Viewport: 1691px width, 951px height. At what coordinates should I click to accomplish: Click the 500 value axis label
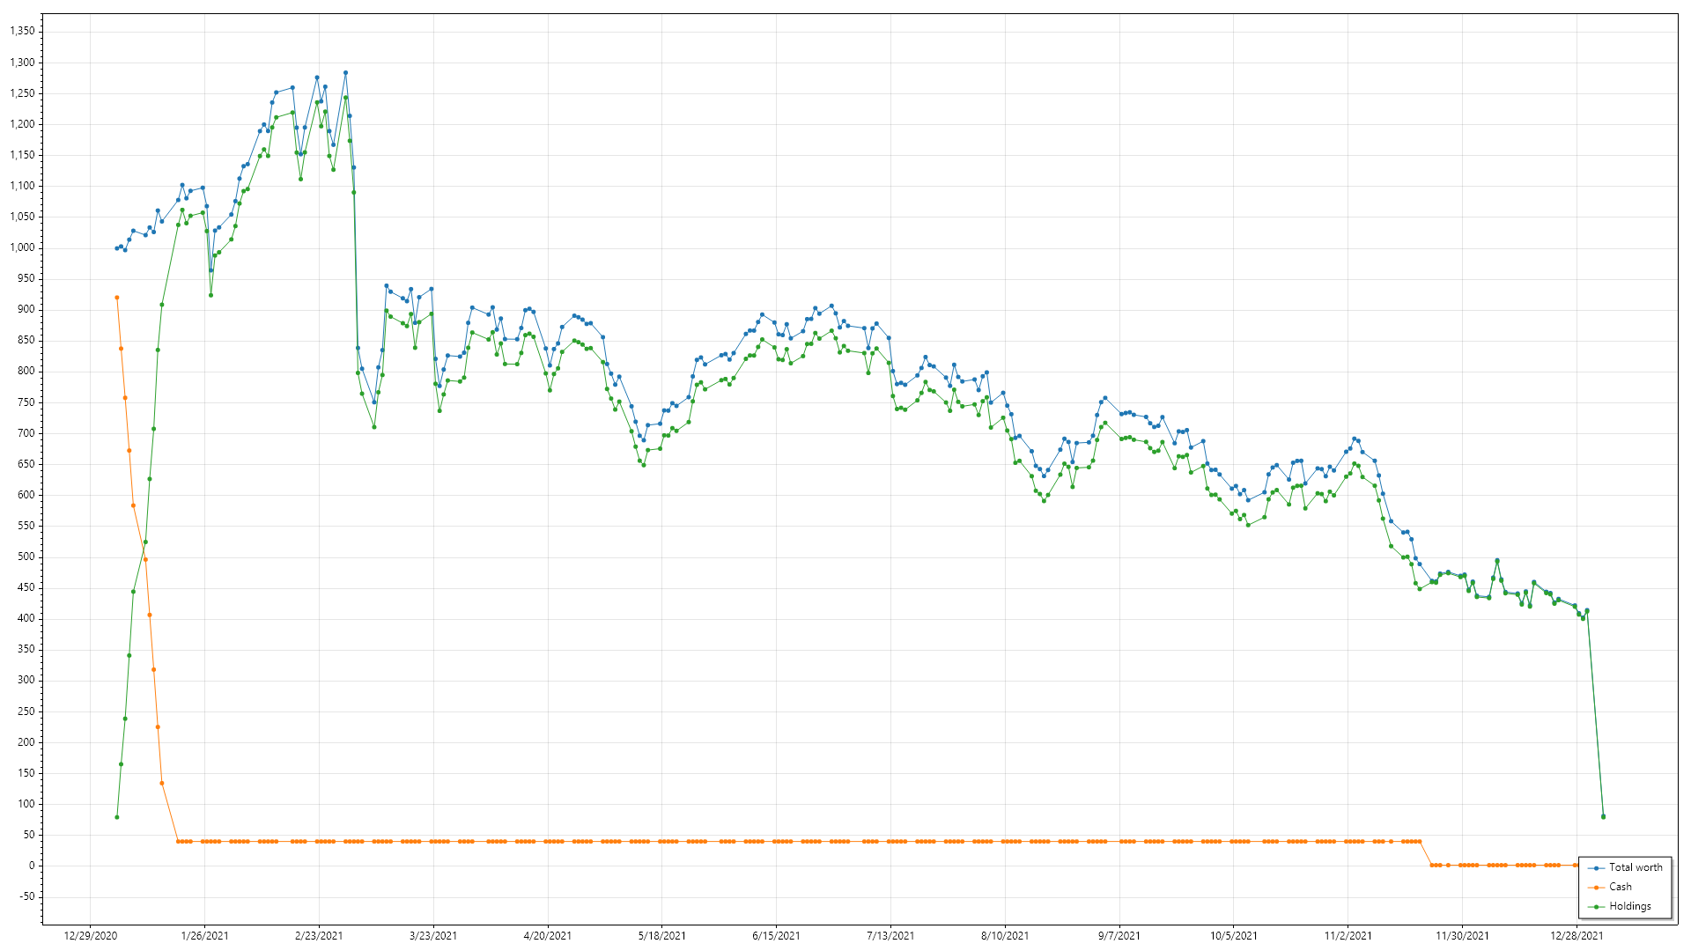(x=26, y=557)
